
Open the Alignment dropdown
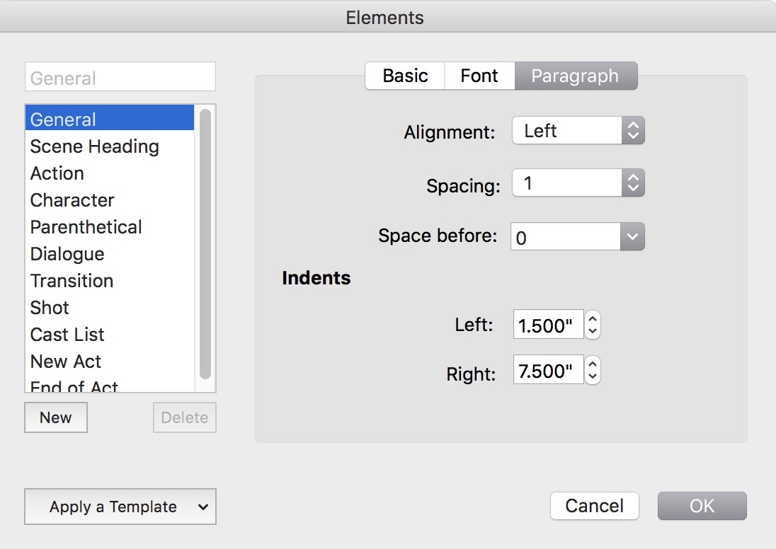[578, 131]
